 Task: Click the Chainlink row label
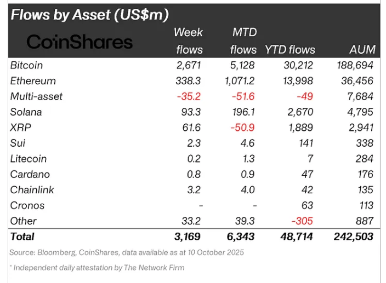[32, 190]
